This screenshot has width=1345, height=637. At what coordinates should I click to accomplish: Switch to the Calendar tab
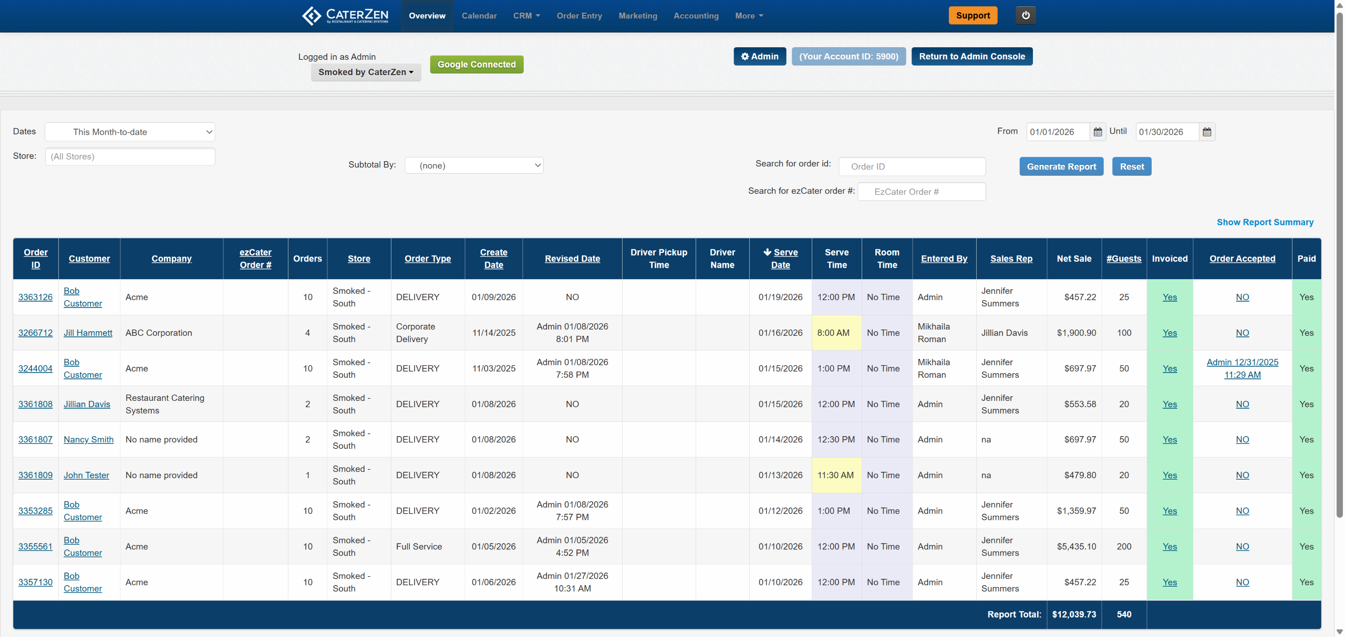[479, 16]
